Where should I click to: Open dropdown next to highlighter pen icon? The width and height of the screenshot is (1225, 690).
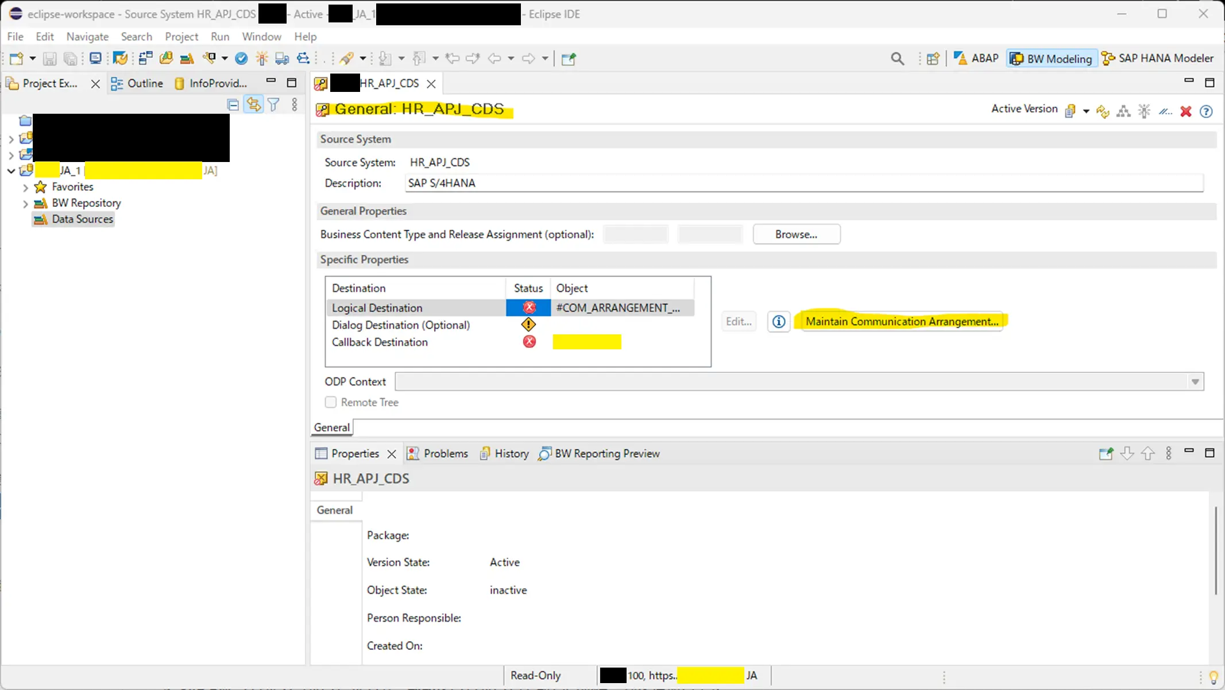click(362, 59)
